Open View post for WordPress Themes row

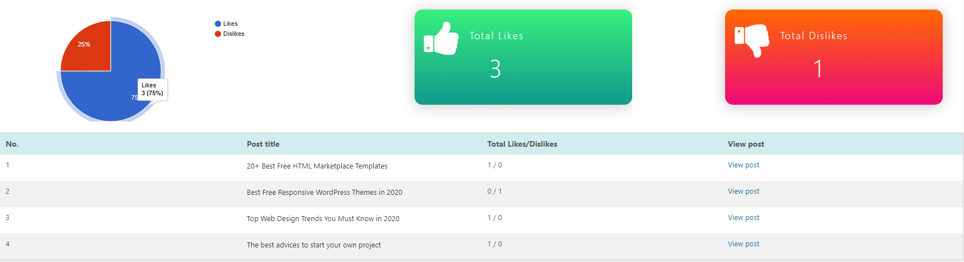(x=744, y=191)
